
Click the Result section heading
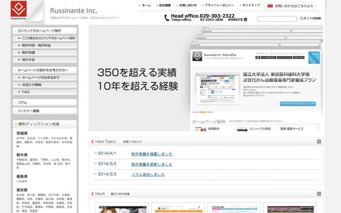tap(100, 194)
